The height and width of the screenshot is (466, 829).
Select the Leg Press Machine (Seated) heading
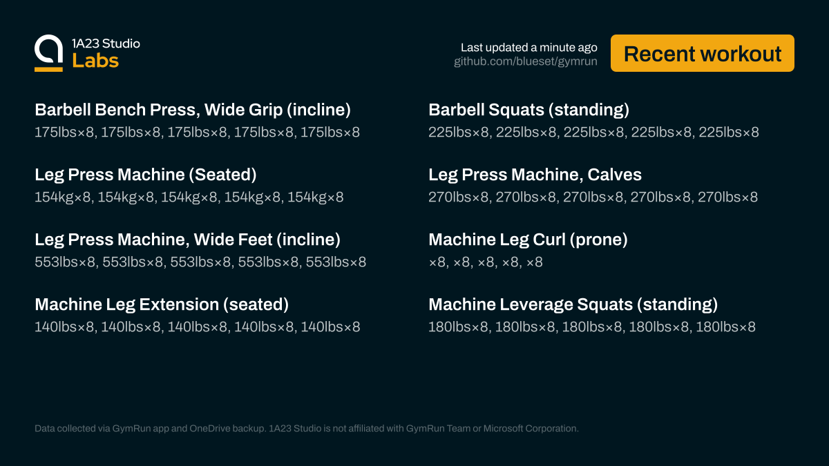pos(146,175)
